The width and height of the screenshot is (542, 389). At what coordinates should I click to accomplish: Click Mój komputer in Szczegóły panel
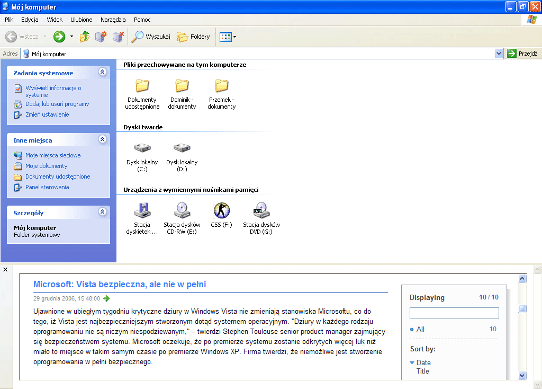coord(35,228)
